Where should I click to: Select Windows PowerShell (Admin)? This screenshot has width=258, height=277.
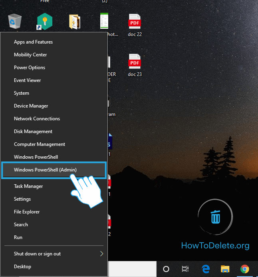54,170
